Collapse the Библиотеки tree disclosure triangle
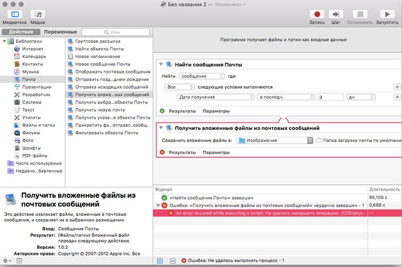Screen dimensions: 402x267 (x=5, y=41)
